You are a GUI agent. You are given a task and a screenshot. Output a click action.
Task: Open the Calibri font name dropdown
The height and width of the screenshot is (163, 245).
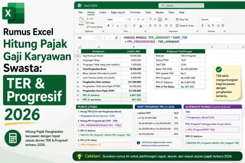click(x=126, y=20)
